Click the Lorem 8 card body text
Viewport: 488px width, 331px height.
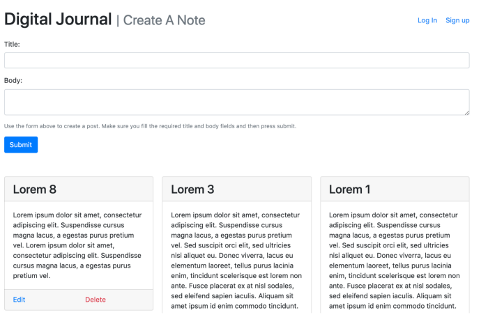click(x=77, y=245)
